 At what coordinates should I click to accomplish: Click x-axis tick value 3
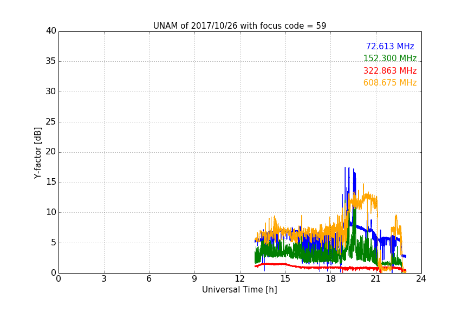(x=104, y=279)
